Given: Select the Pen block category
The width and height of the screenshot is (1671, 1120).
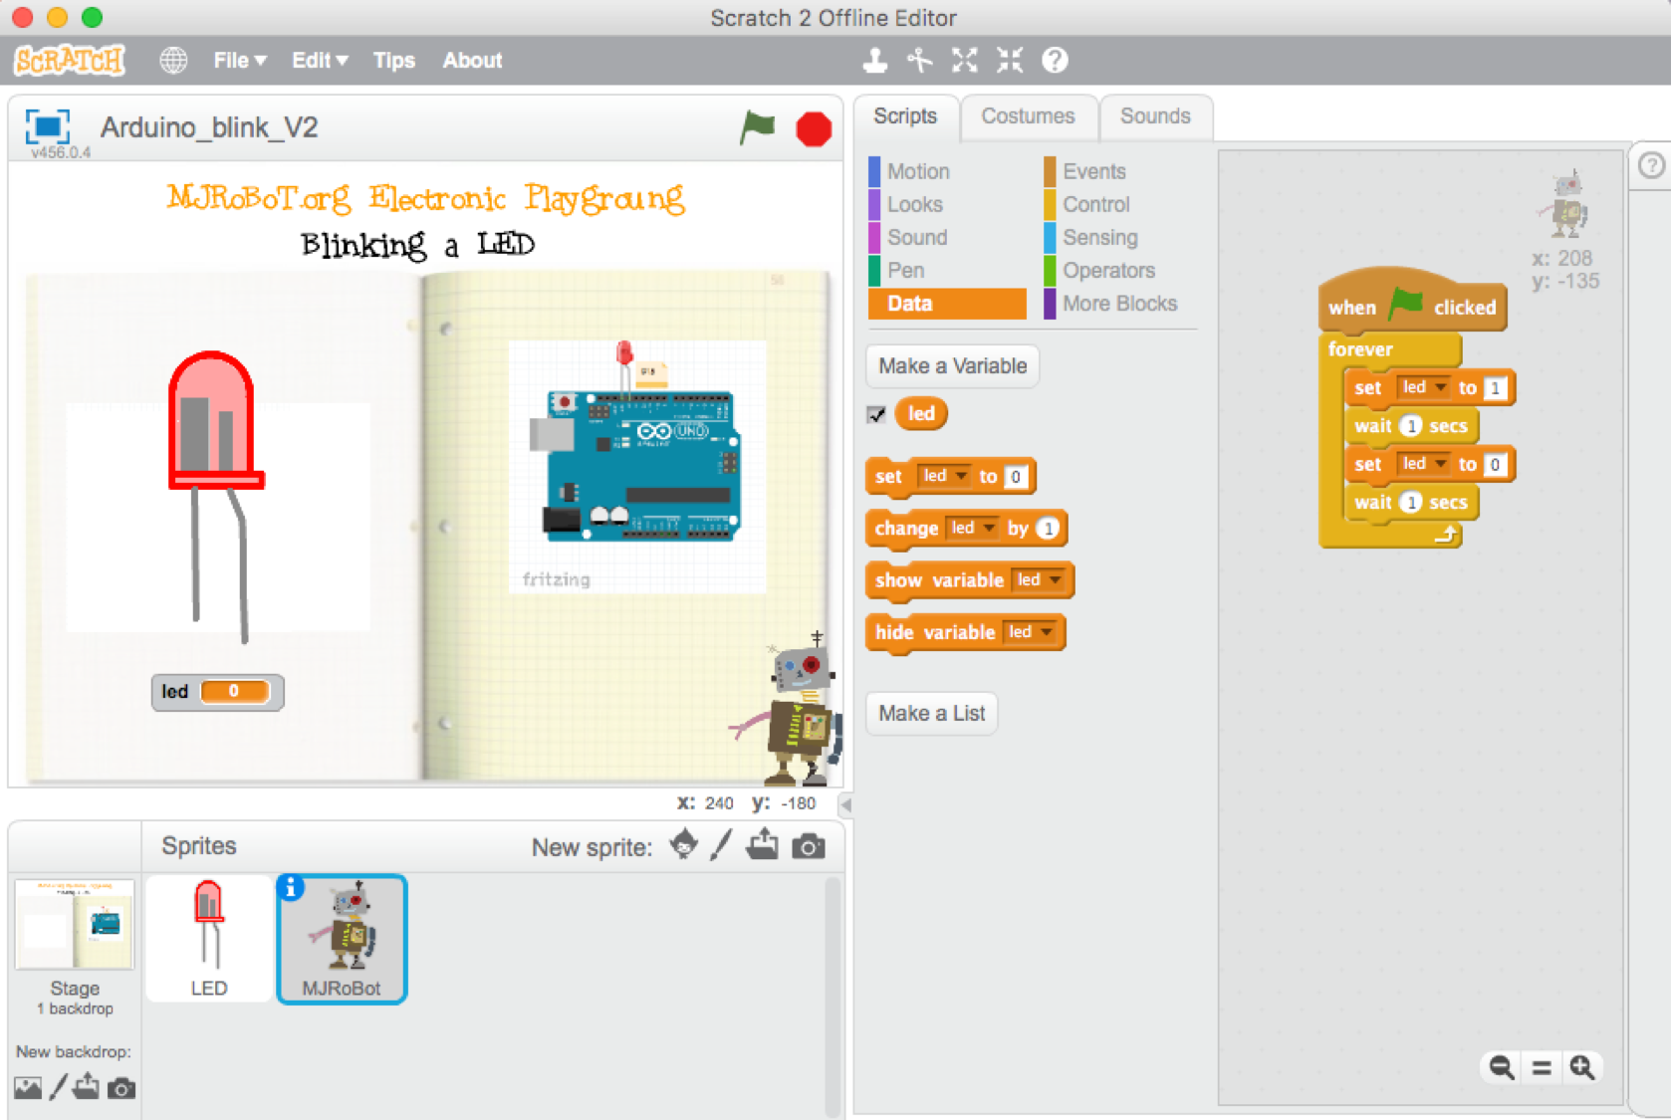Looking at the screenshot, I should point(905,270).
